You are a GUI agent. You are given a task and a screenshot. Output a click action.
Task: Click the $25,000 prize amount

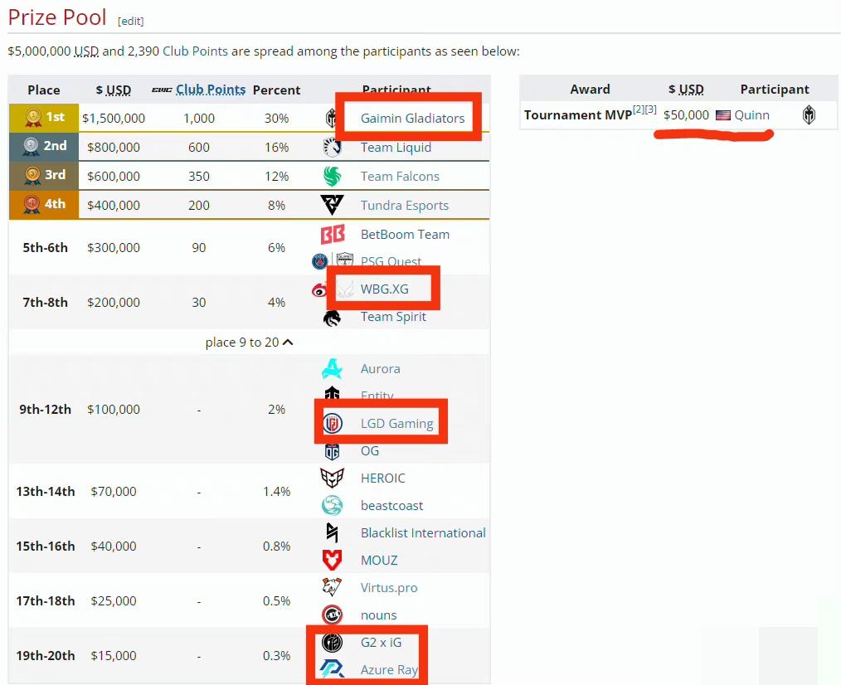click(x=114, y=601)
